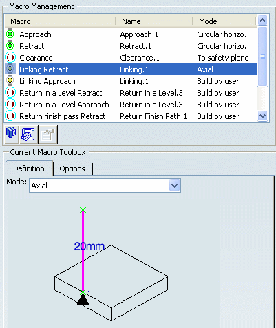
Task: Click the macro list vertical scrollbar thumb
Action: [x=262, y=56]
